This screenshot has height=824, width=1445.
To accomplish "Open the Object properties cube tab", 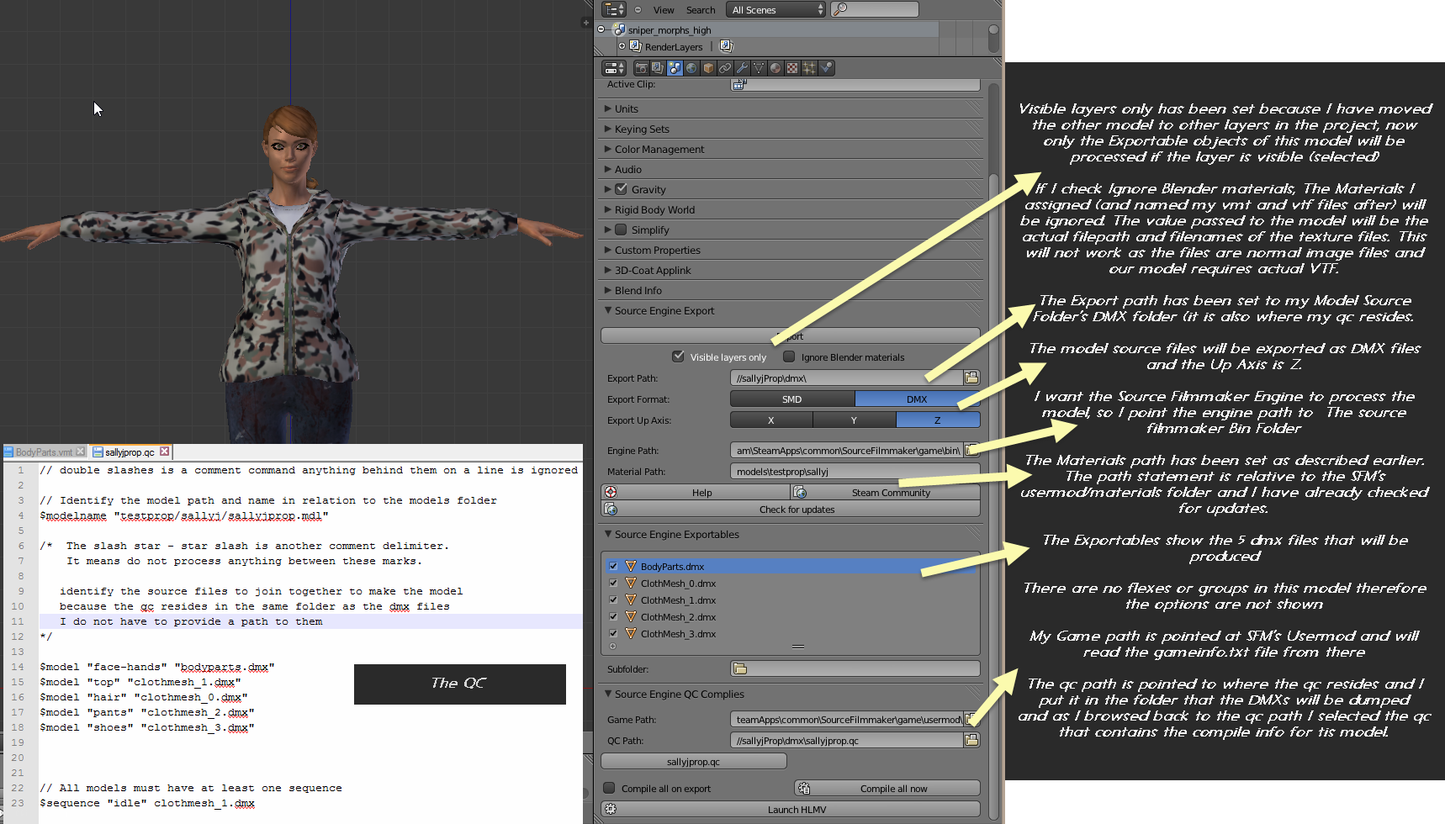I will [708, 68].
